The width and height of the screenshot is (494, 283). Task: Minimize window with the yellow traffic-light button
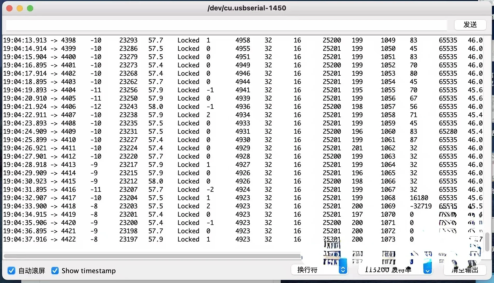pyautogui.click(x=20, y=8)
